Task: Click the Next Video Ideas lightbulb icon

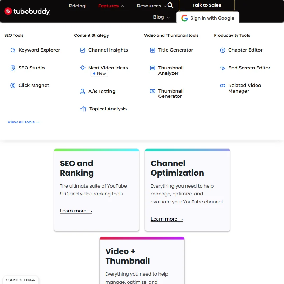Action: (x=83, y=68)
